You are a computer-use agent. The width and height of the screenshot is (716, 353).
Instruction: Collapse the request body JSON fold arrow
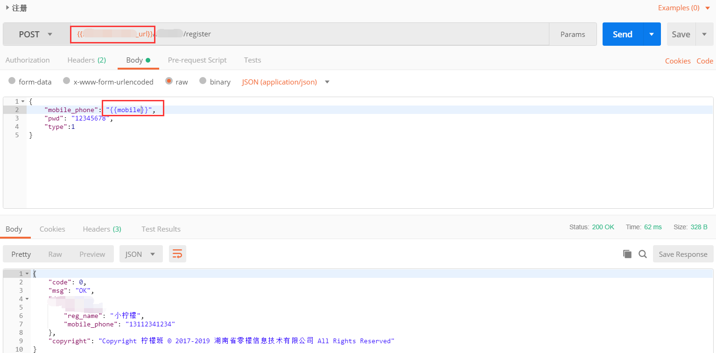click(x=23, y=101)
